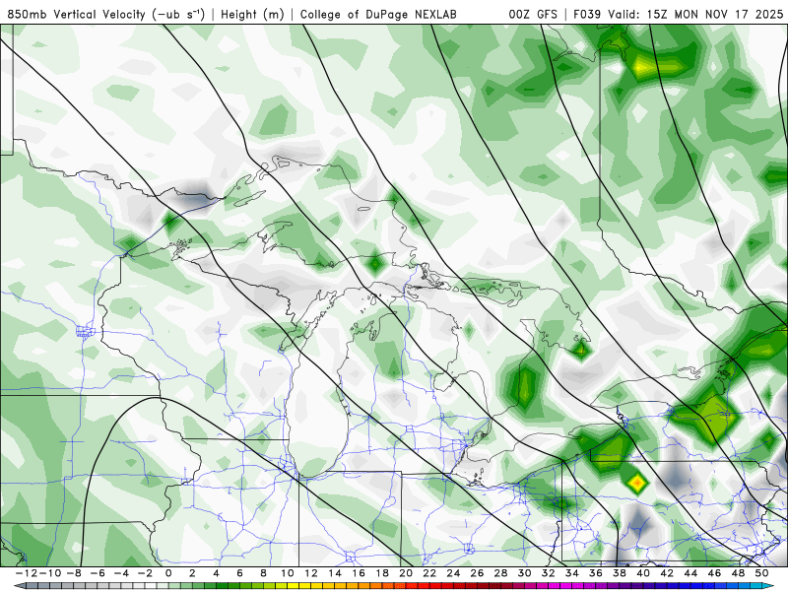Click the '16' value on the color scale
This screenshot has width=788, height=591.
[x=359, y=573]
